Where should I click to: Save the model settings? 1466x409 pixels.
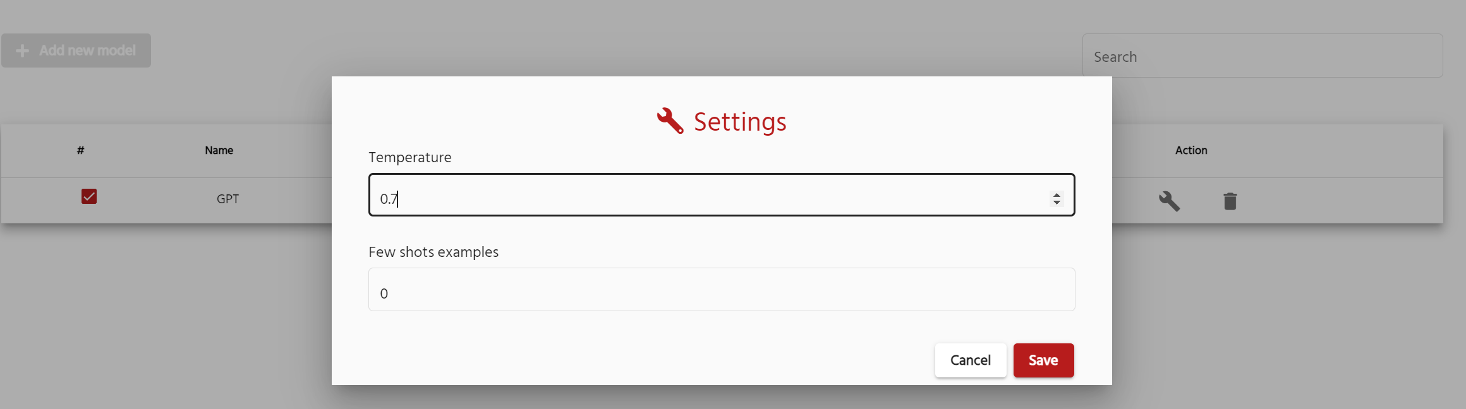(1043, 360)
